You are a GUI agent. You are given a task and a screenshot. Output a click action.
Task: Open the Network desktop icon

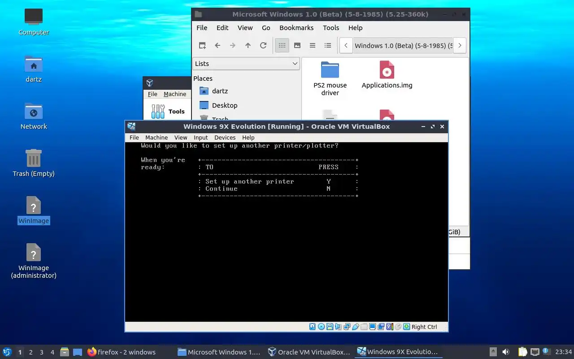34,116
